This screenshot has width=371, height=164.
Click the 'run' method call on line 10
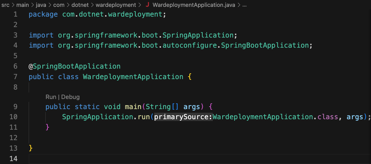[144, 117]
